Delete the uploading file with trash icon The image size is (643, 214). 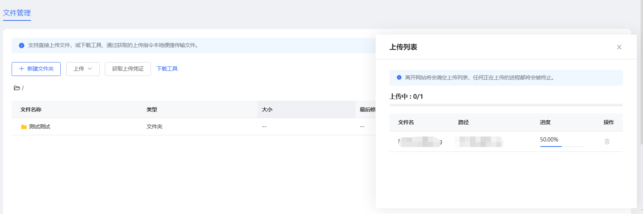(607, 142)
